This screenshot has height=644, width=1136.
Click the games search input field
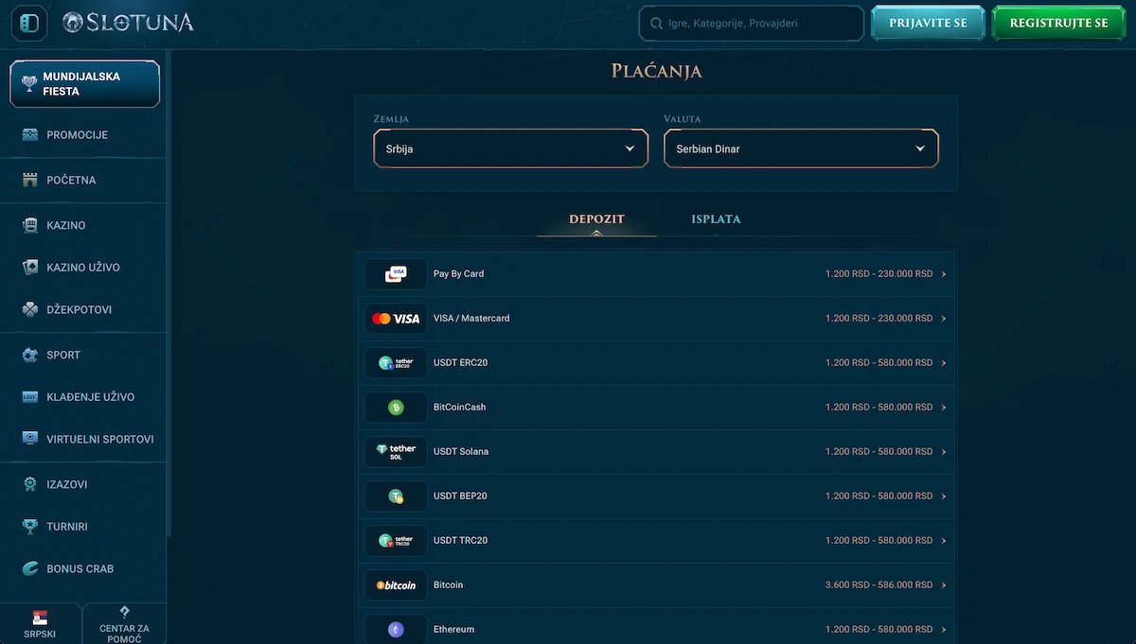(x=752, y=24)
